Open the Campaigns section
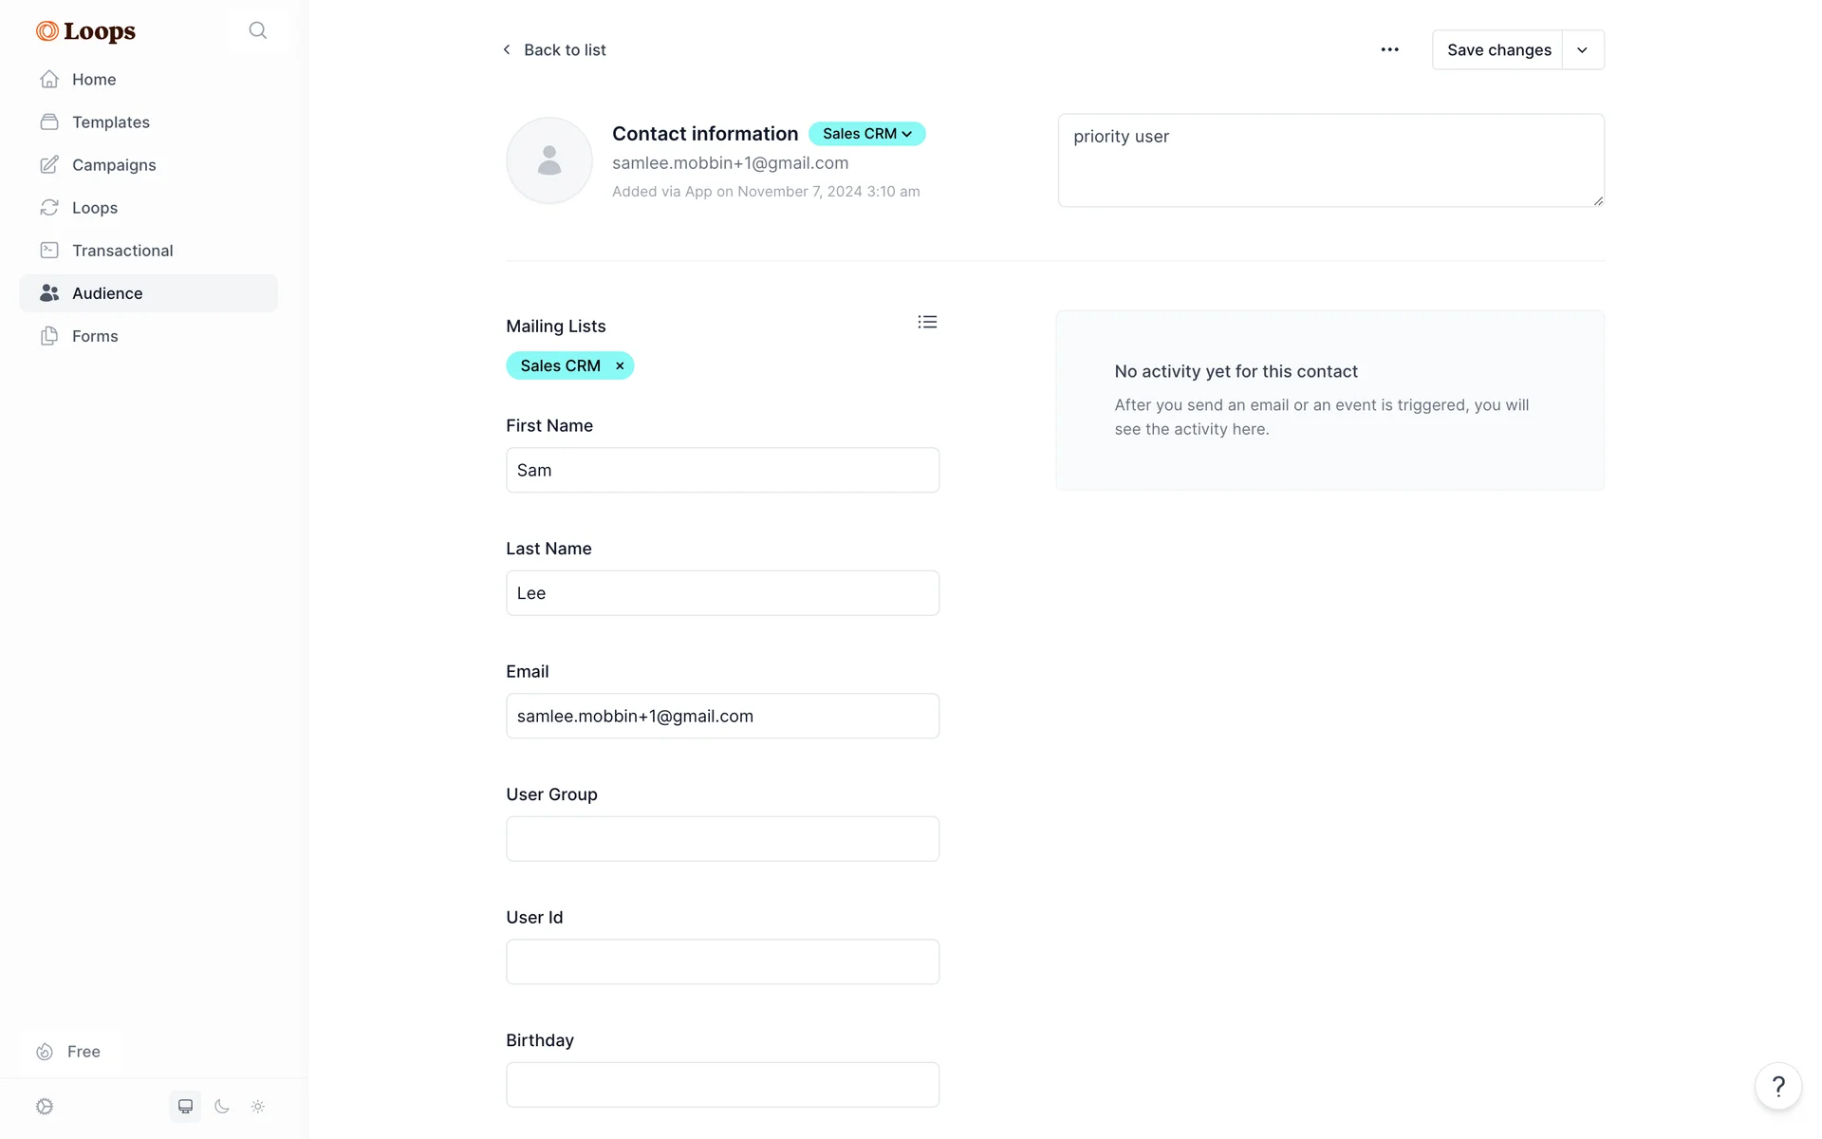Image resolution: width=1822 pixels, height=1139 pixels. (114, 165)
